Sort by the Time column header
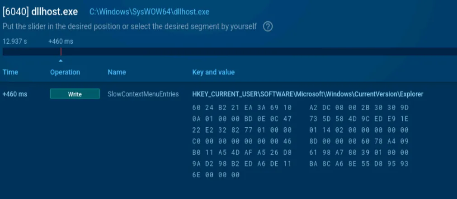Screen dimensions: 457x199 click(x=10, y=72)
